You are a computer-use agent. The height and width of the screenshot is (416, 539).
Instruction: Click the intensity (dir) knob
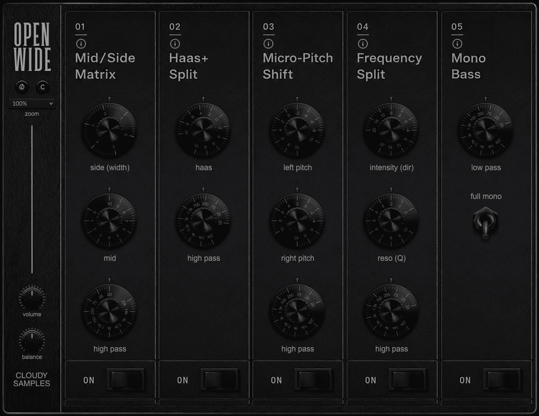[x=391, y=130]
